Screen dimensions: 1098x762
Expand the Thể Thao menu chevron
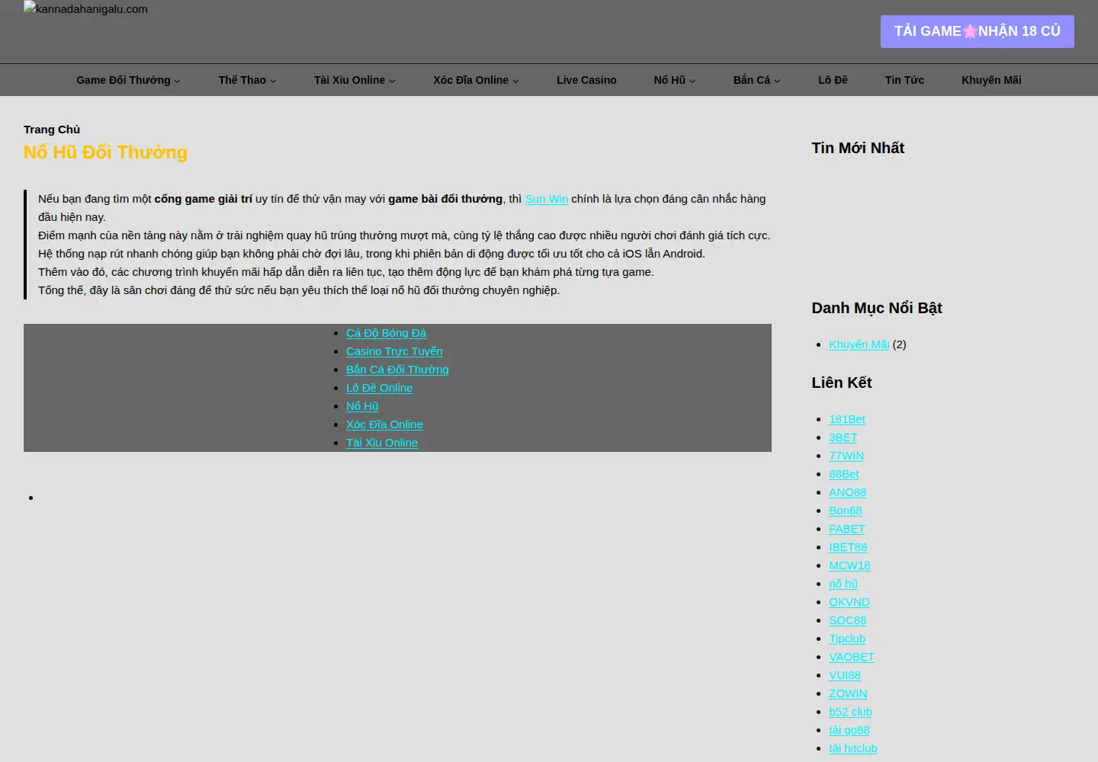273,81
